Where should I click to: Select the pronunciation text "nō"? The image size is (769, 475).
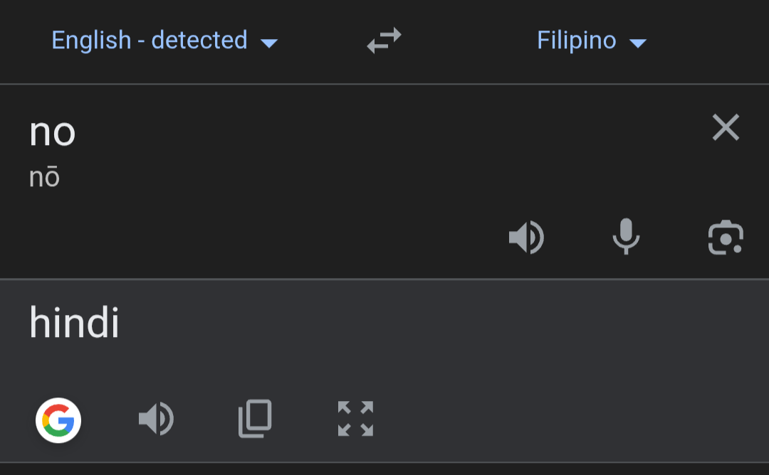[x=45, y=177]
